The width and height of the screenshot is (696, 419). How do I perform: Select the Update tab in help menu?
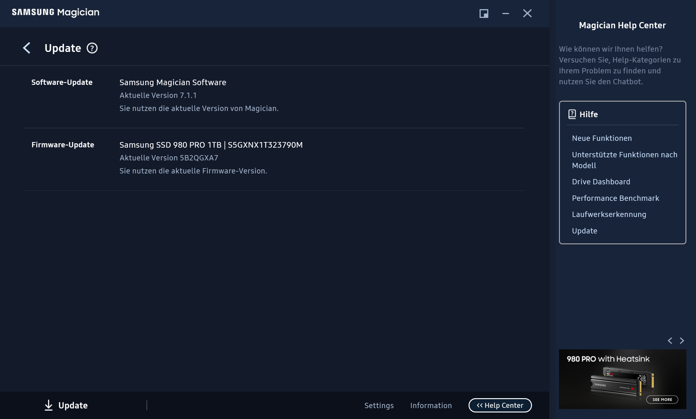pos(584,230)
